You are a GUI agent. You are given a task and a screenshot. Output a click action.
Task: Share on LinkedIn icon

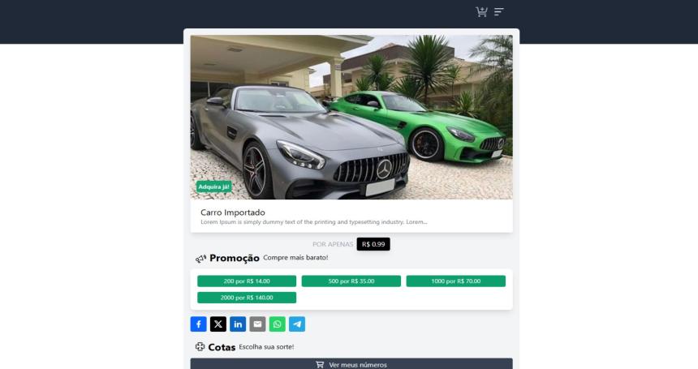coord(238,324)
